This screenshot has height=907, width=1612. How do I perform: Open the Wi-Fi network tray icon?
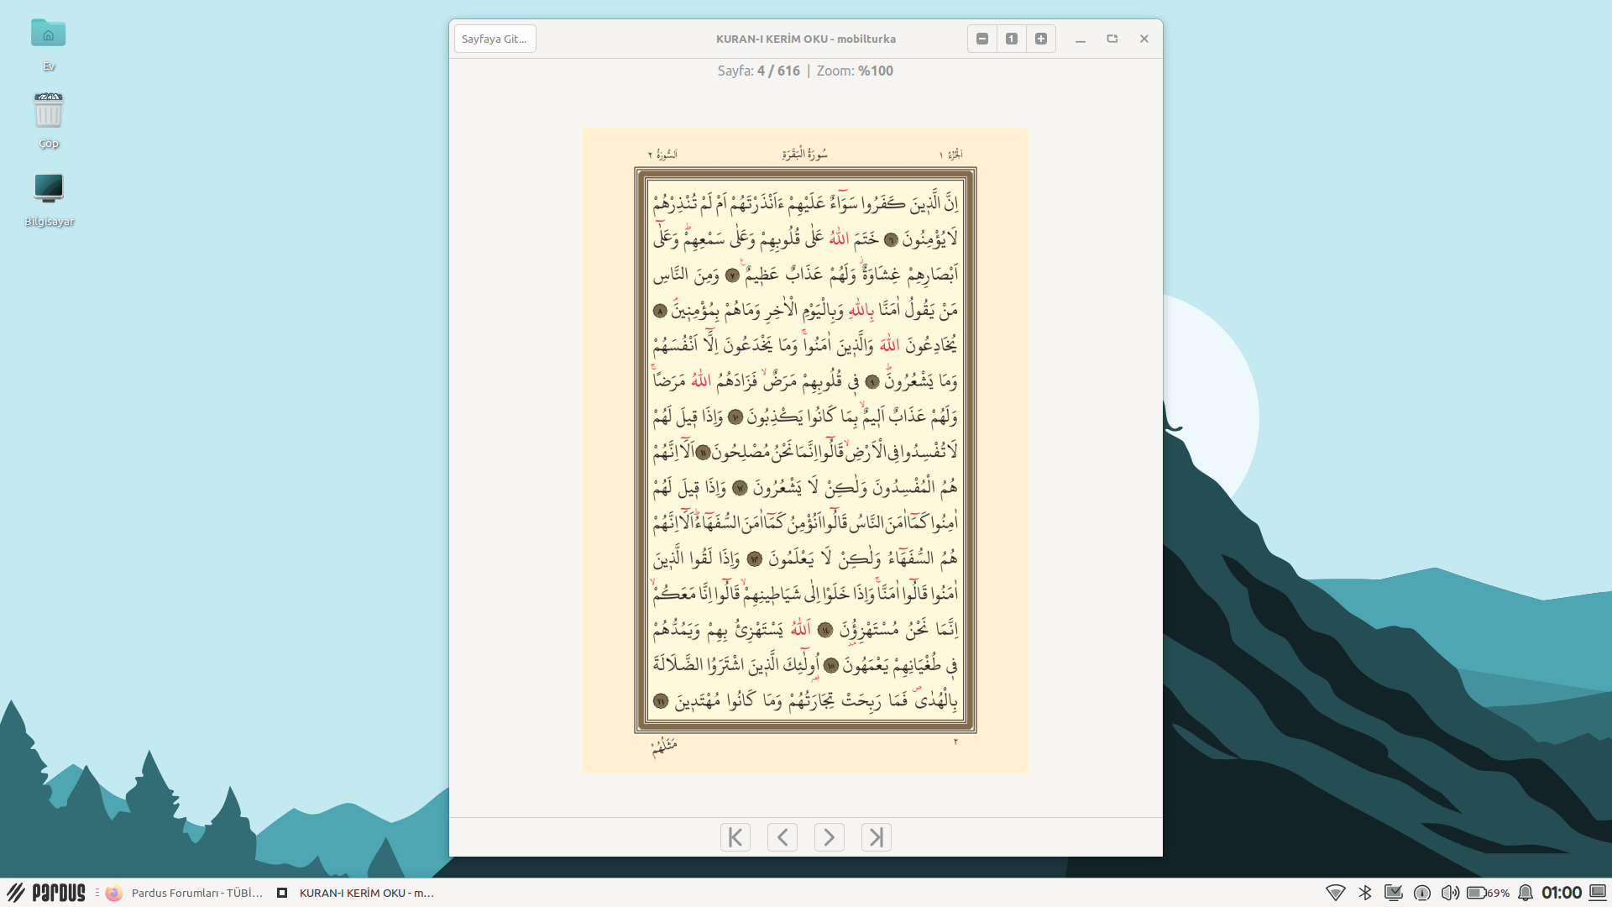pos(1335,893)
